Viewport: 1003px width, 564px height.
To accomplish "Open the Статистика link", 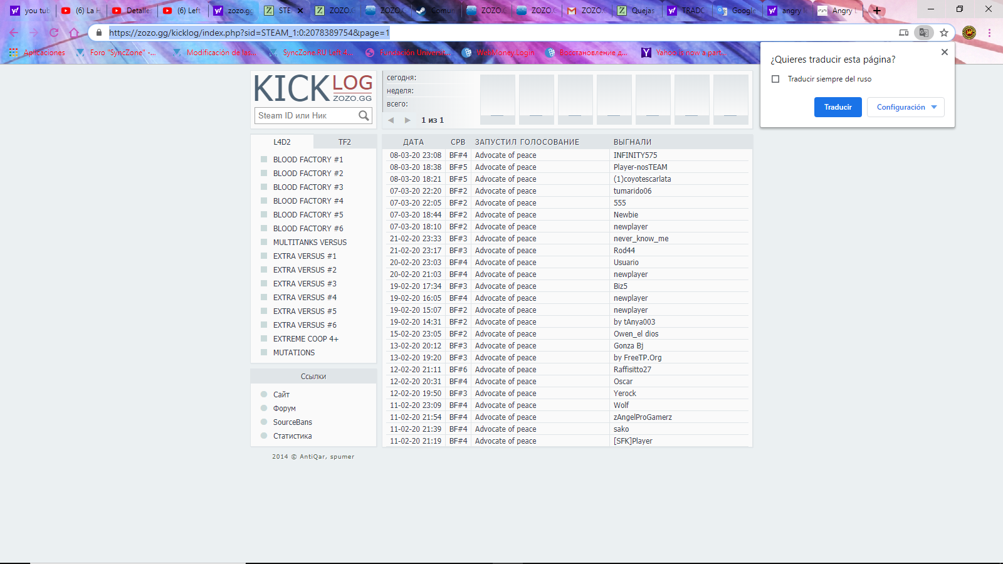I will coord(293,436).
